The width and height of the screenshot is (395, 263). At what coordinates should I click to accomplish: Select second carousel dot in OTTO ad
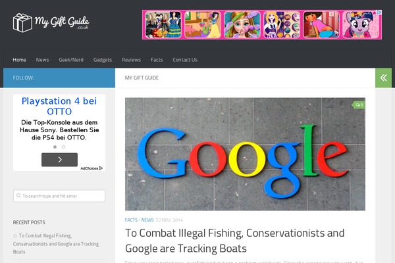63,147
